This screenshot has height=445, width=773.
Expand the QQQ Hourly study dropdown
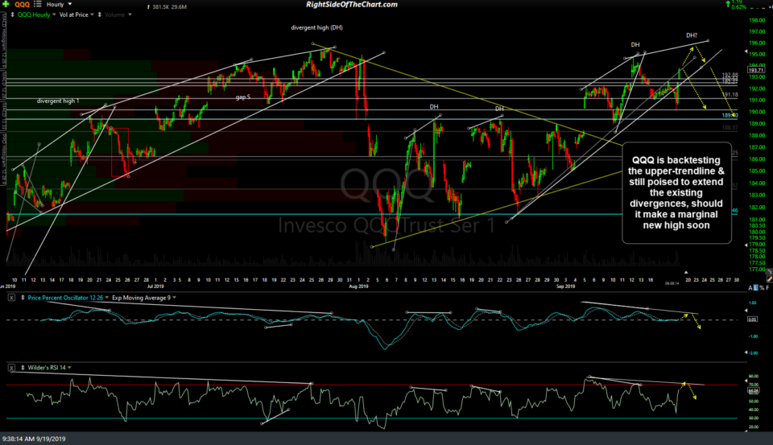pos(54,14)
